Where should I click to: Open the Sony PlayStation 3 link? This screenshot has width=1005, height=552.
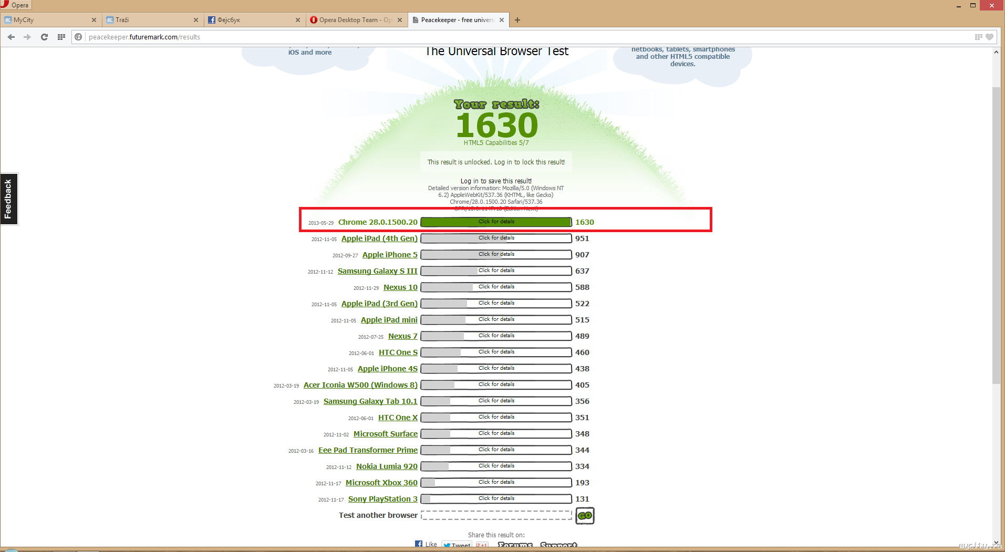(x=383, y=499)
